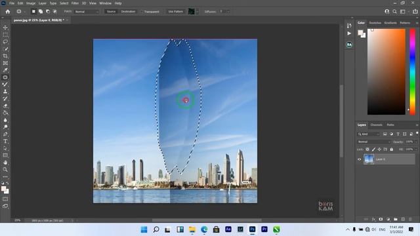Select the Frame tool

5,63
